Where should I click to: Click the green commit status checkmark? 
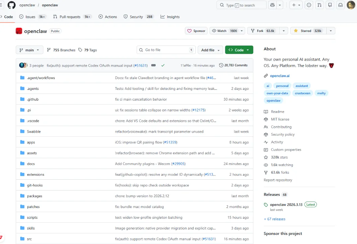tap(163, 65)
